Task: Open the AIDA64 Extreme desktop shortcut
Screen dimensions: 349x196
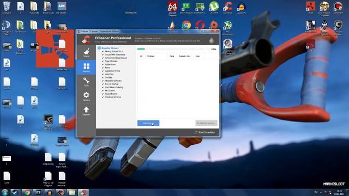Action: coord(172,9)
